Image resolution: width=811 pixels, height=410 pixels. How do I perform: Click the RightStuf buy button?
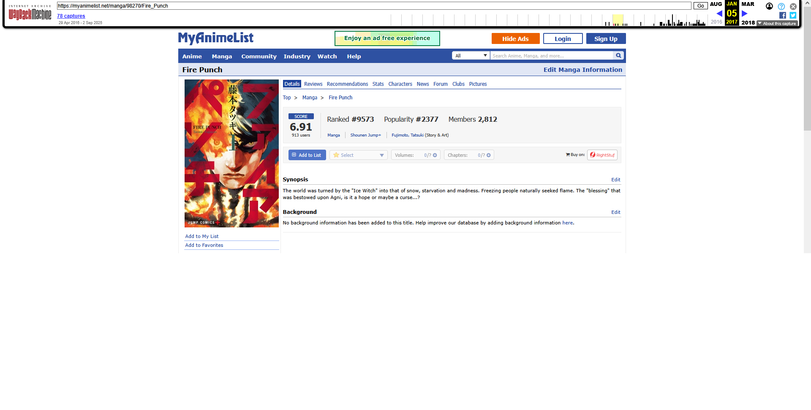pyautogui.click(x=602, y=155)
